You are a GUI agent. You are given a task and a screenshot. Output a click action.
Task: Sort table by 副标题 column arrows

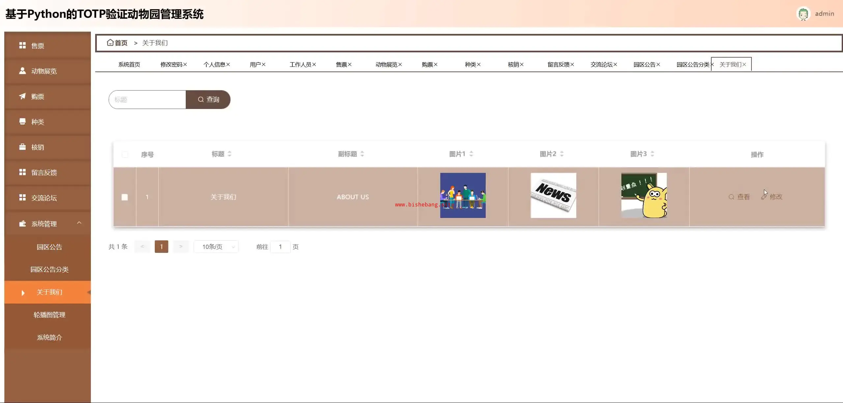pyautogui.click(x=362, y=154)
